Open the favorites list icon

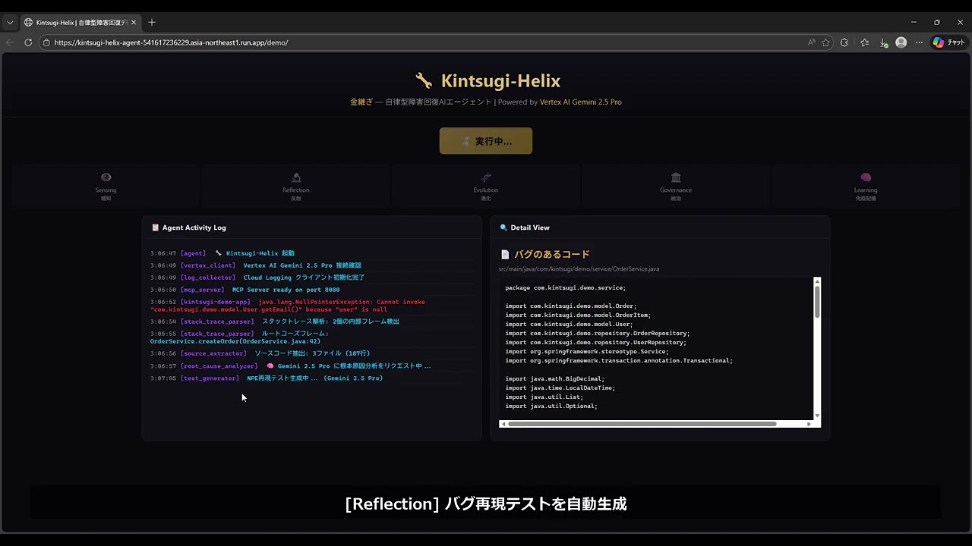pyautogui.click(x=864, y=42)
